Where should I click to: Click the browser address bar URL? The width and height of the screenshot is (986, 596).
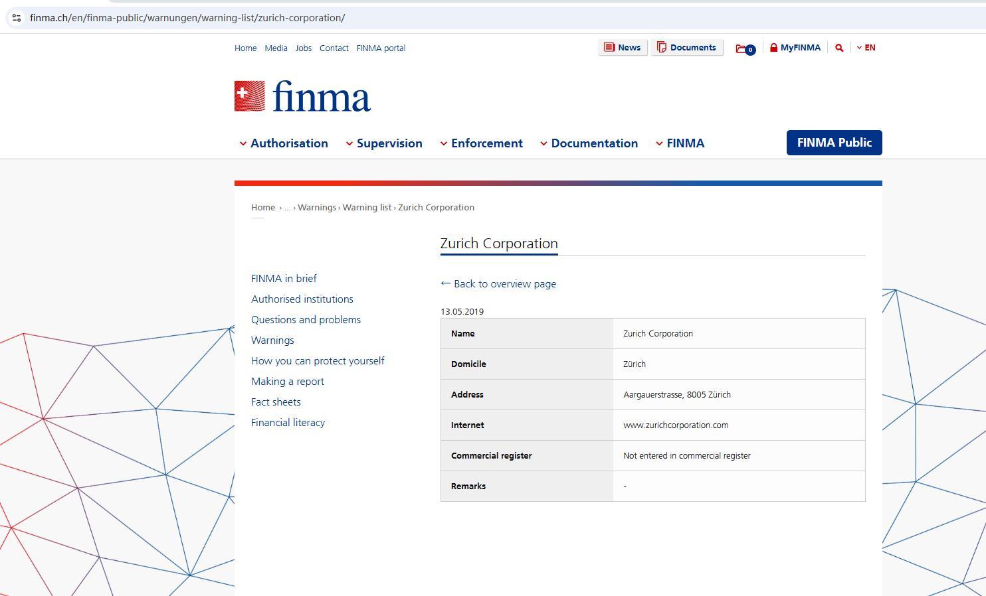click(x=187, y=18)
